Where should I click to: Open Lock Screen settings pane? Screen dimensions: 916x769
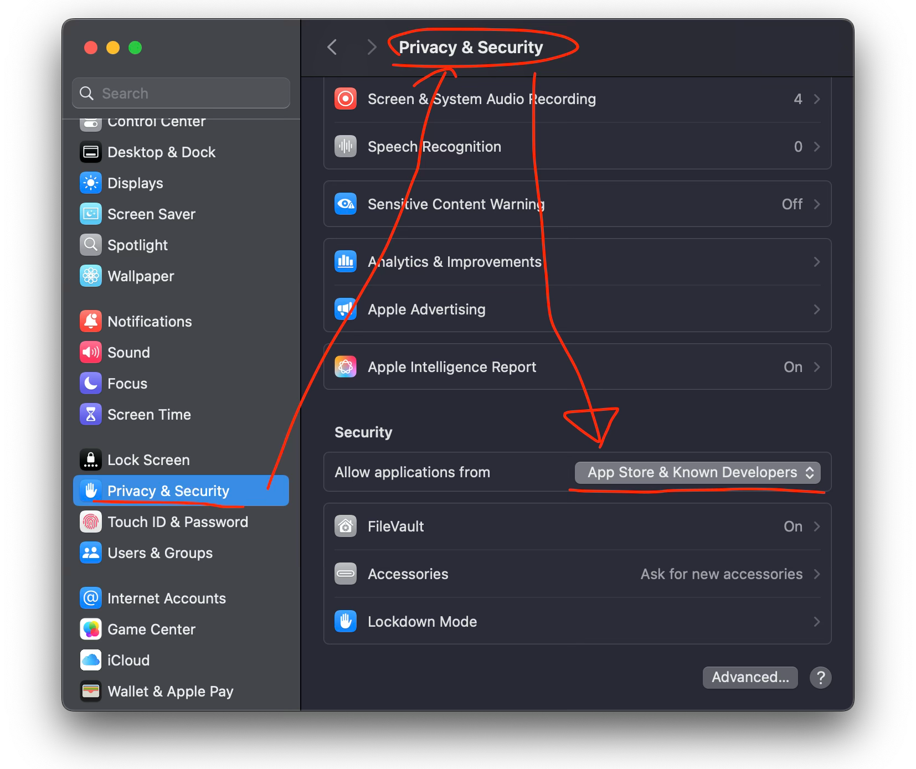181,460
